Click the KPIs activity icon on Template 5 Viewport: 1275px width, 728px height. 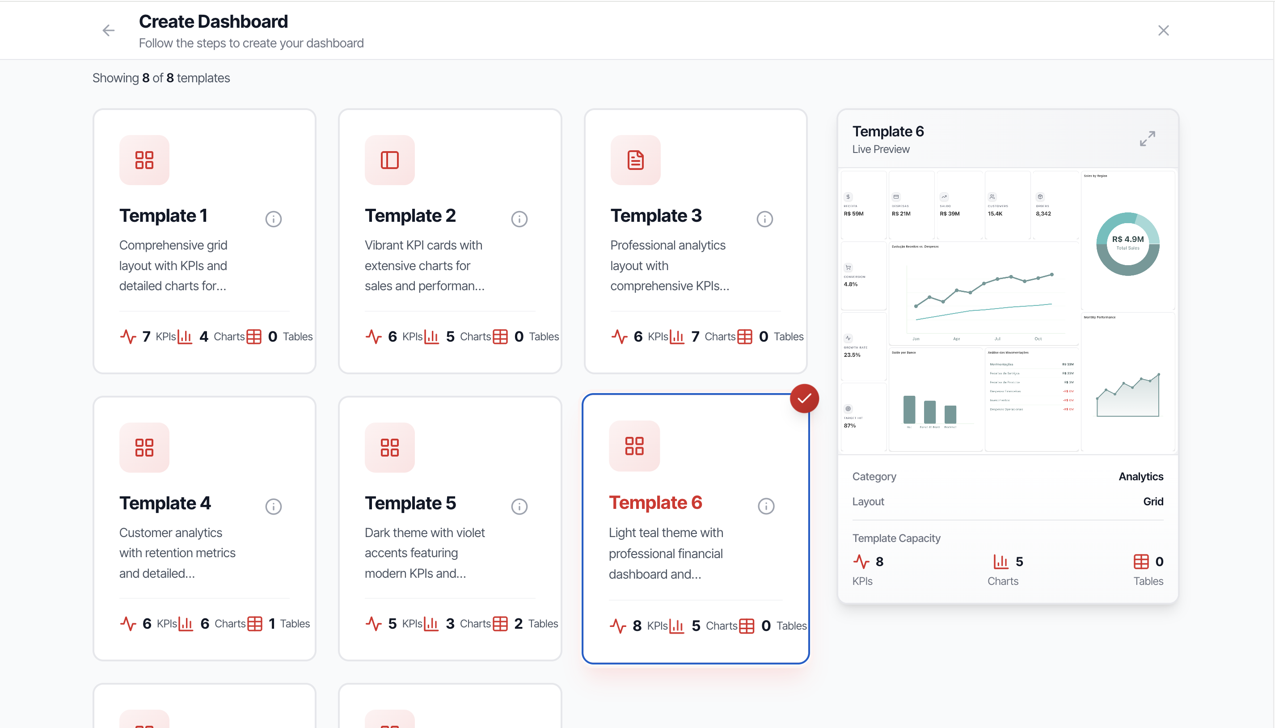[x=375, y=623]
